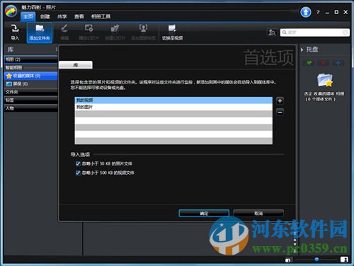Open the 主页 home tab
The image size is (354, 266).
(x=28, y=16)
